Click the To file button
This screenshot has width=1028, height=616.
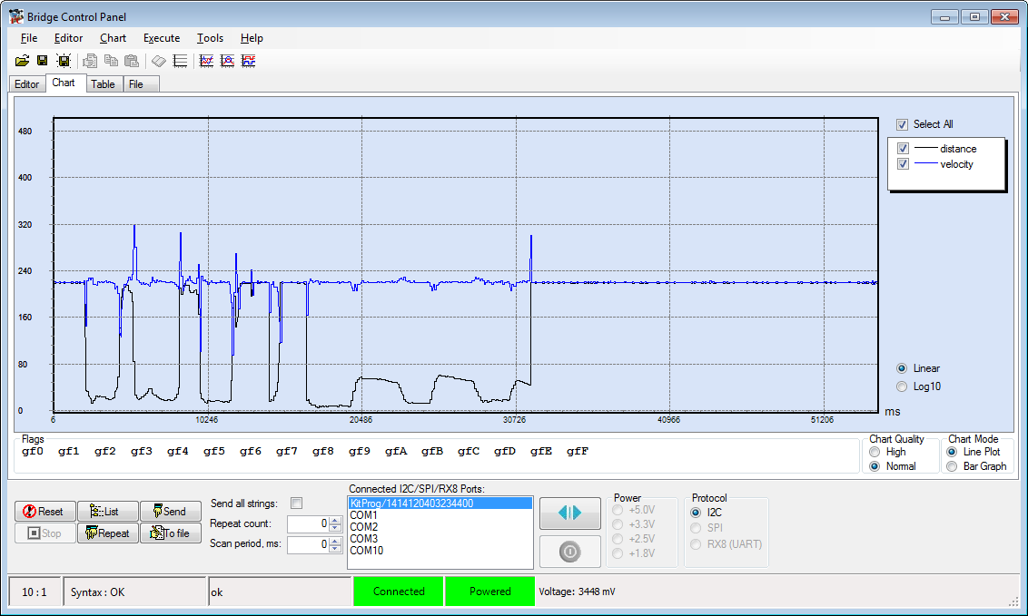(x=171, y=533)
